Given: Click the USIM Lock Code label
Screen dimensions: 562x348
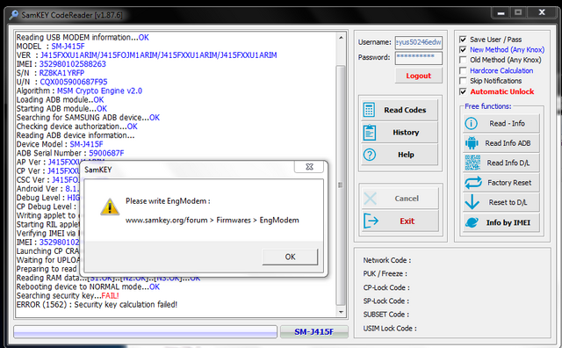Looking at the screenshot, I should pos(390,329).
